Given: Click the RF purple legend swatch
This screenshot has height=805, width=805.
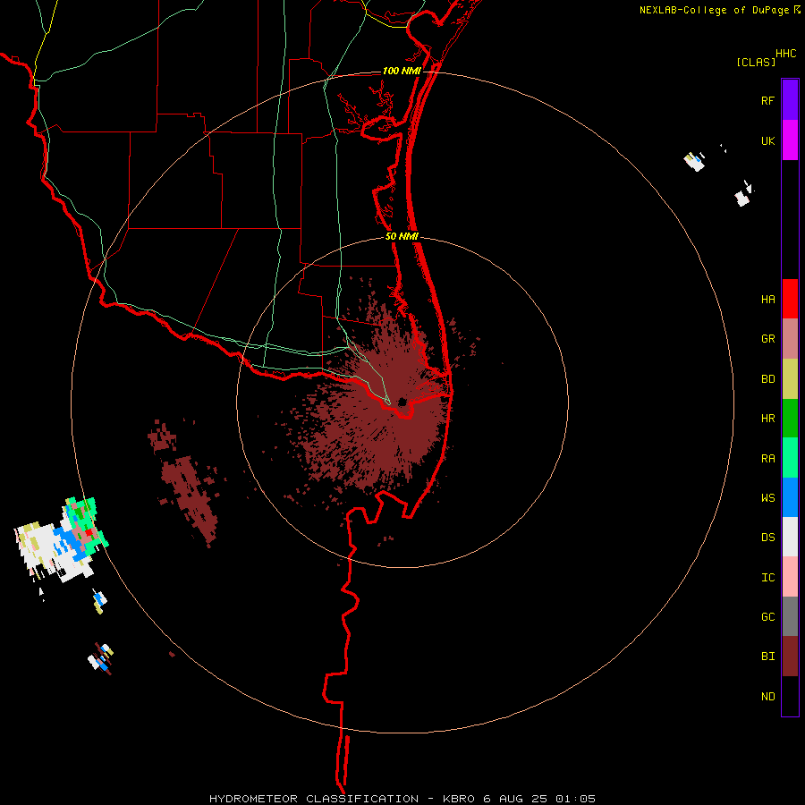Looking at the screenshot, I should [x=790, y=100].
